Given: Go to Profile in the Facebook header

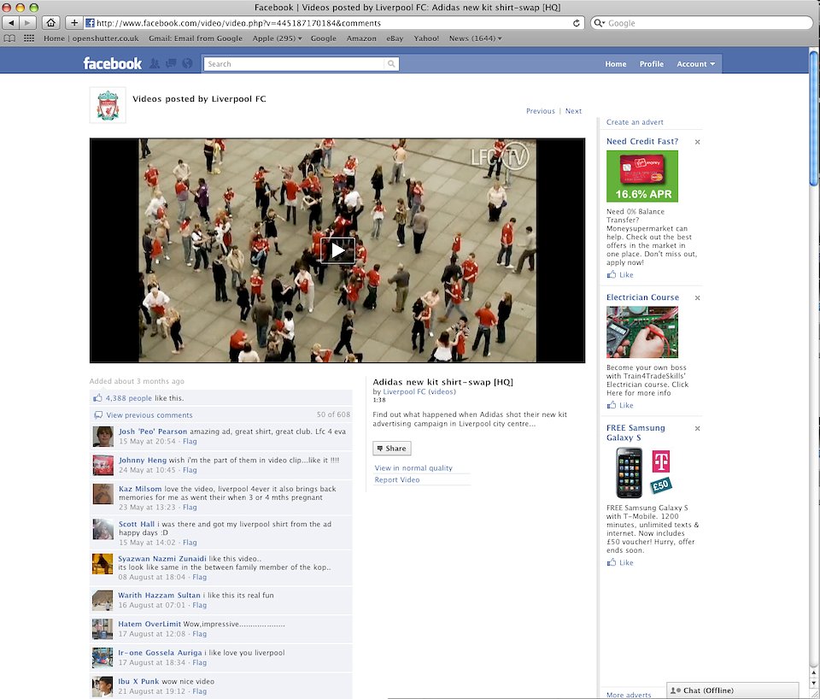Looking at the screenshot, I should pos(651,64).
